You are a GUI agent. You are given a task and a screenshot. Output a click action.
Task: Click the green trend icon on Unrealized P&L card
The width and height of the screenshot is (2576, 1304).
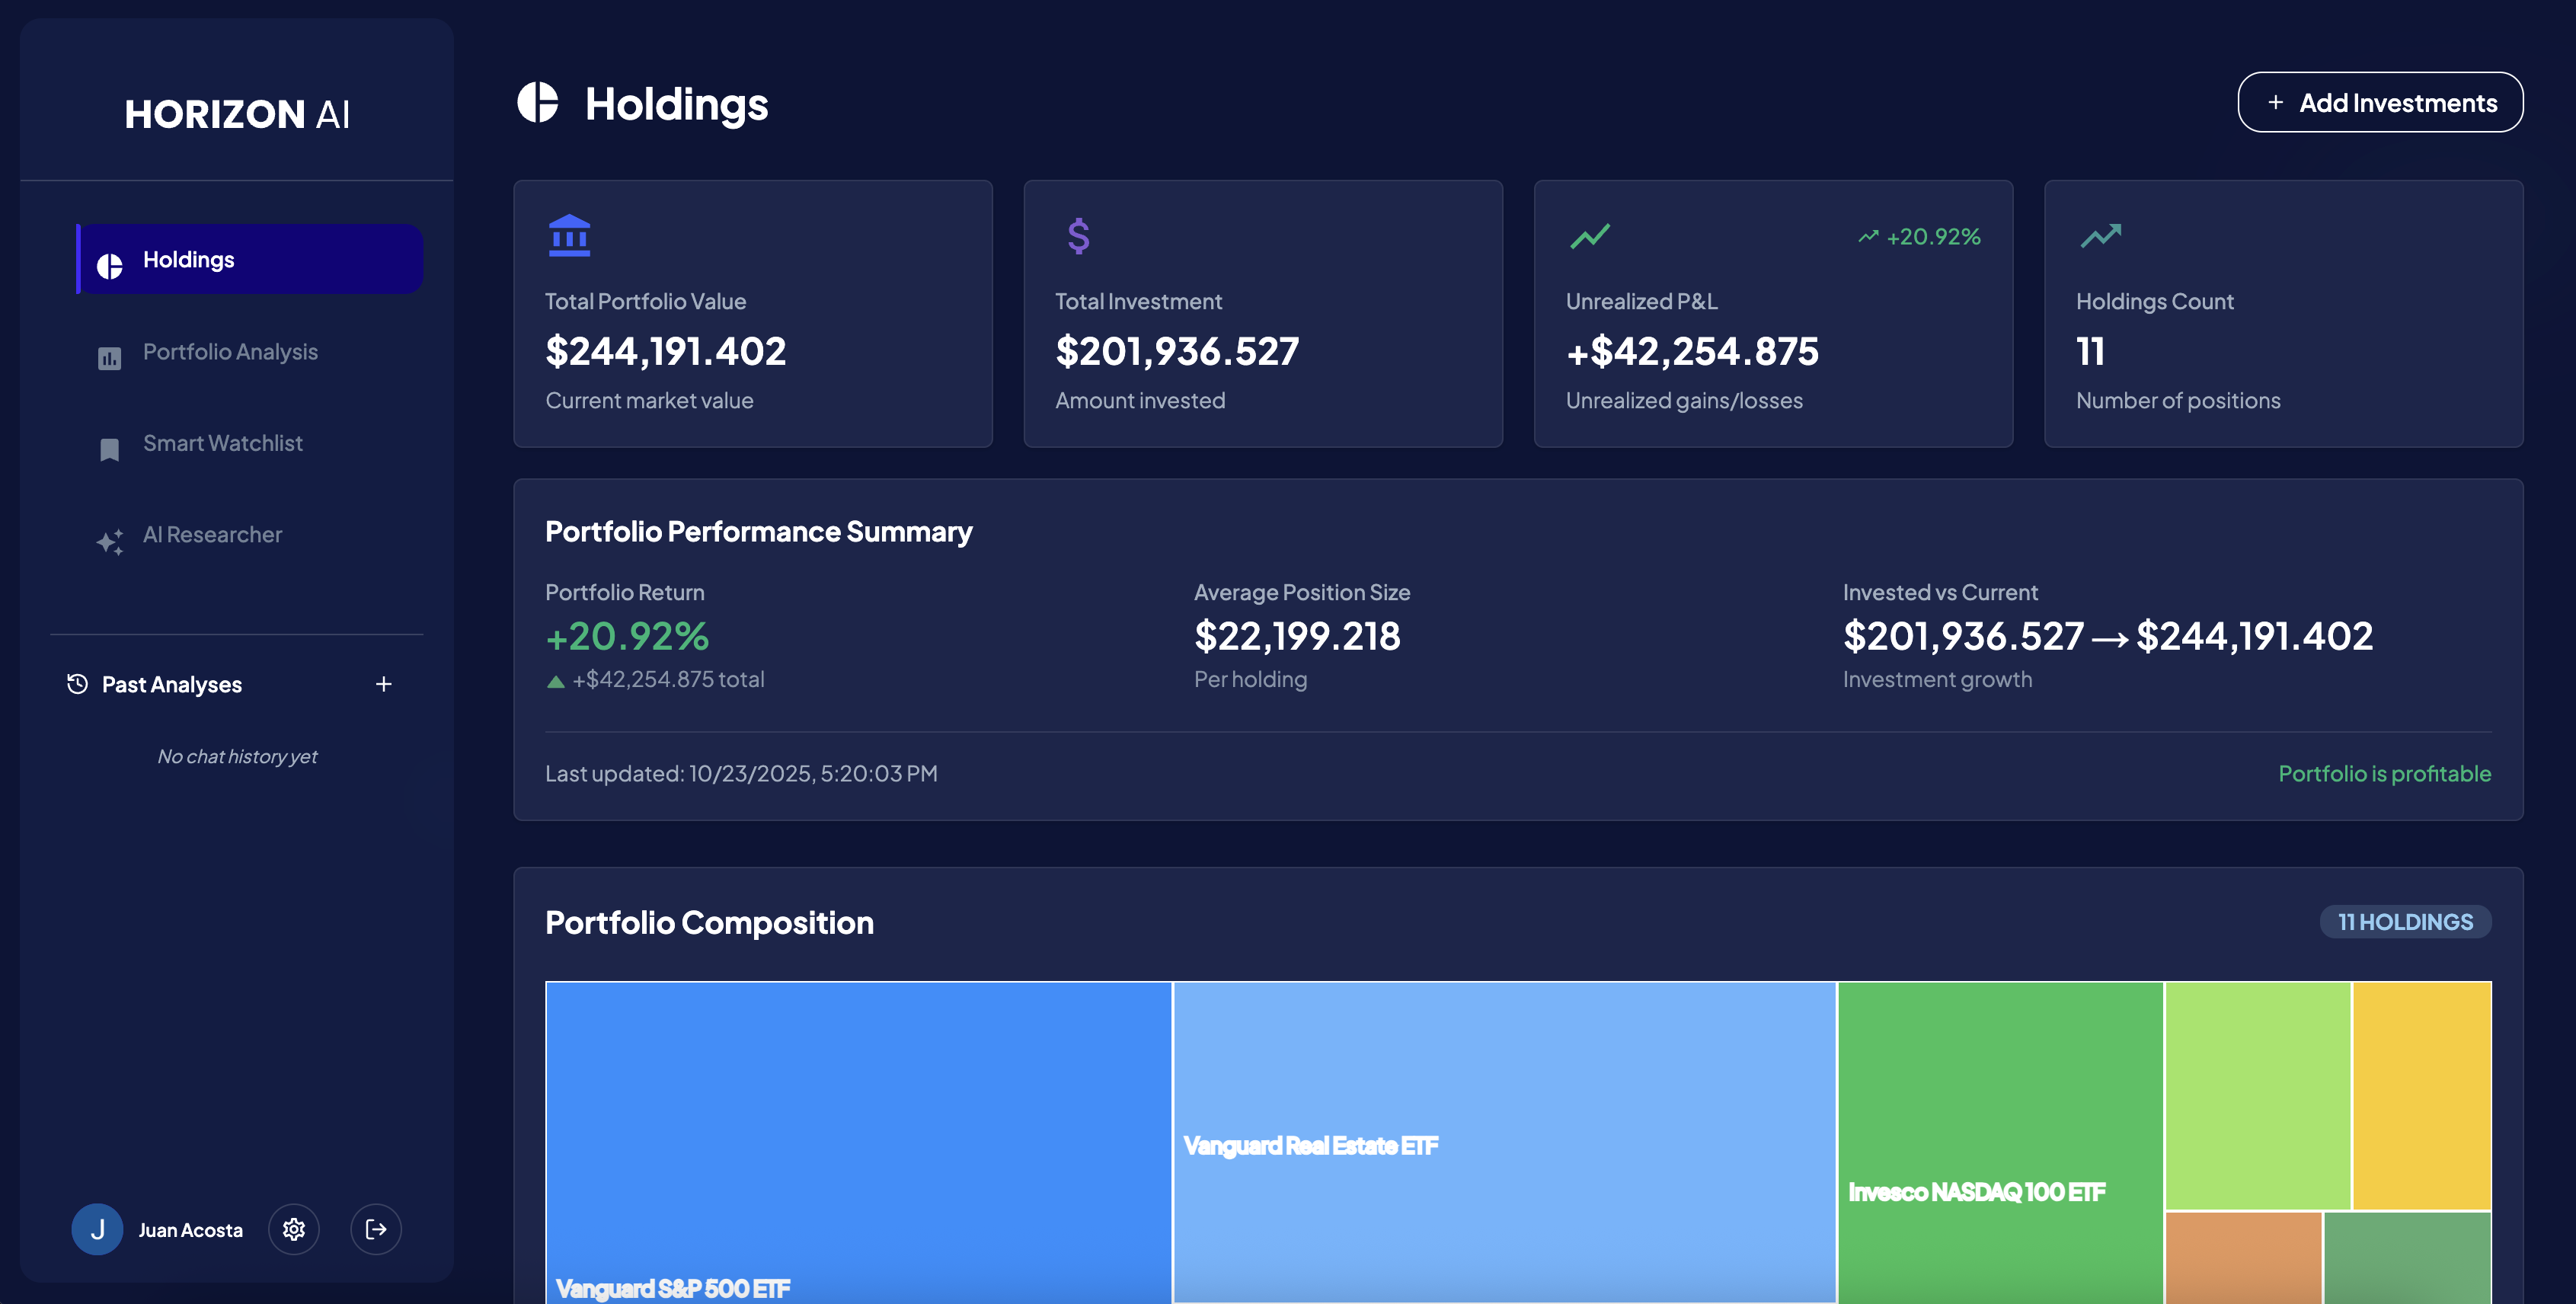pyautogui.click(x=1589, y=236)
